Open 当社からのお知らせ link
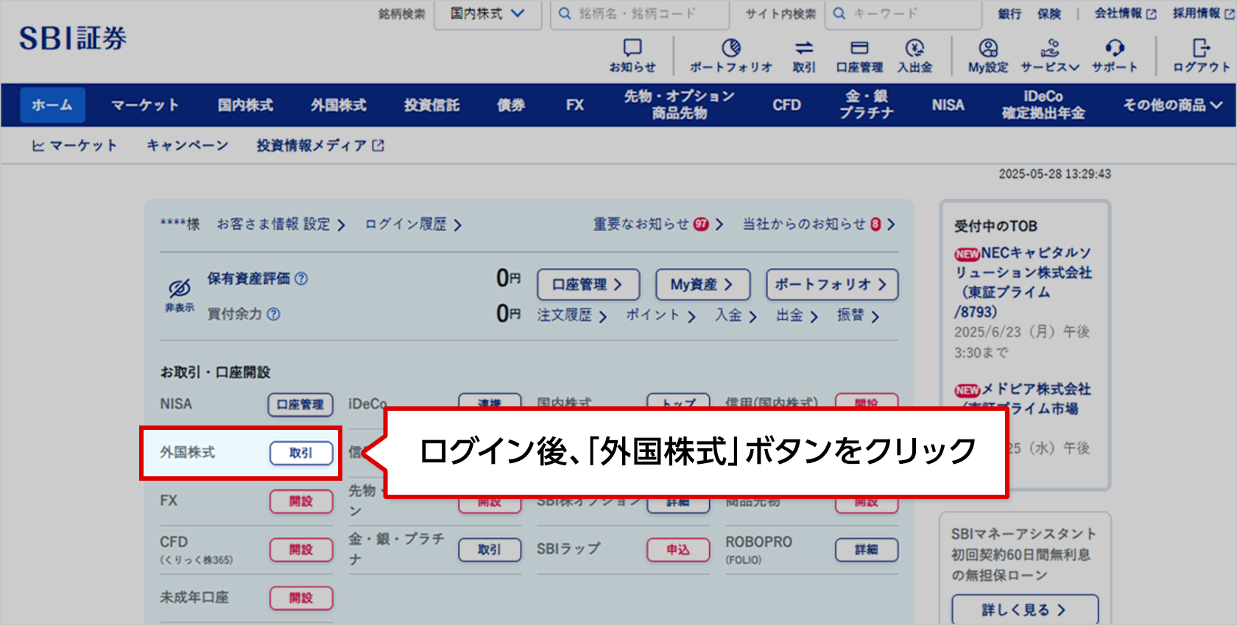1237x625 pixels. point(819,225)
